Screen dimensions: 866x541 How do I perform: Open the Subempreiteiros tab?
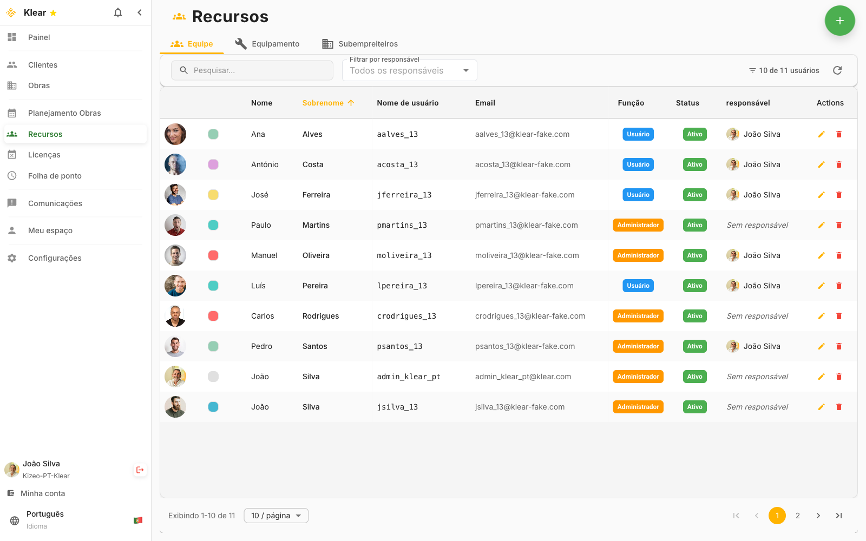360,44
